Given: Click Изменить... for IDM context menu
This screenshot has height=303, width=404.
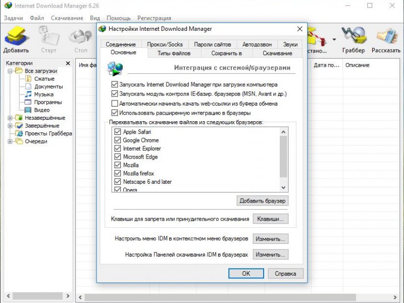Looking at the screenshot, I should point(270,239).
